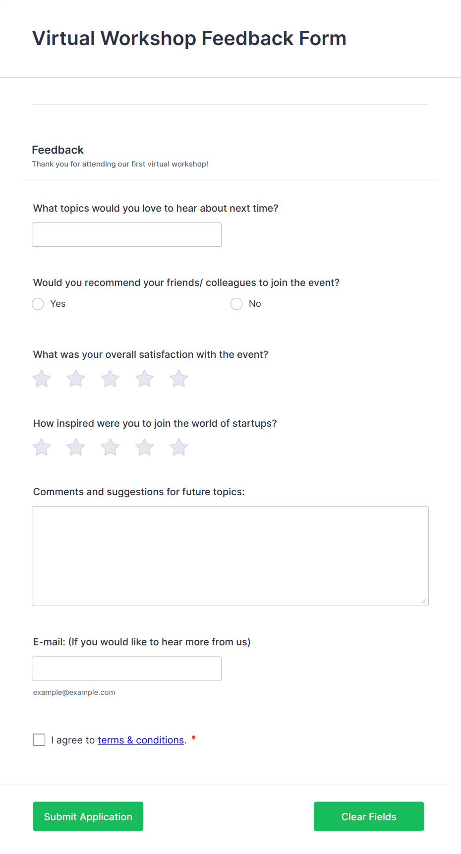461x854 pixels.
Task: Rate startup inspiration with one star
Action: click(41, 447)
